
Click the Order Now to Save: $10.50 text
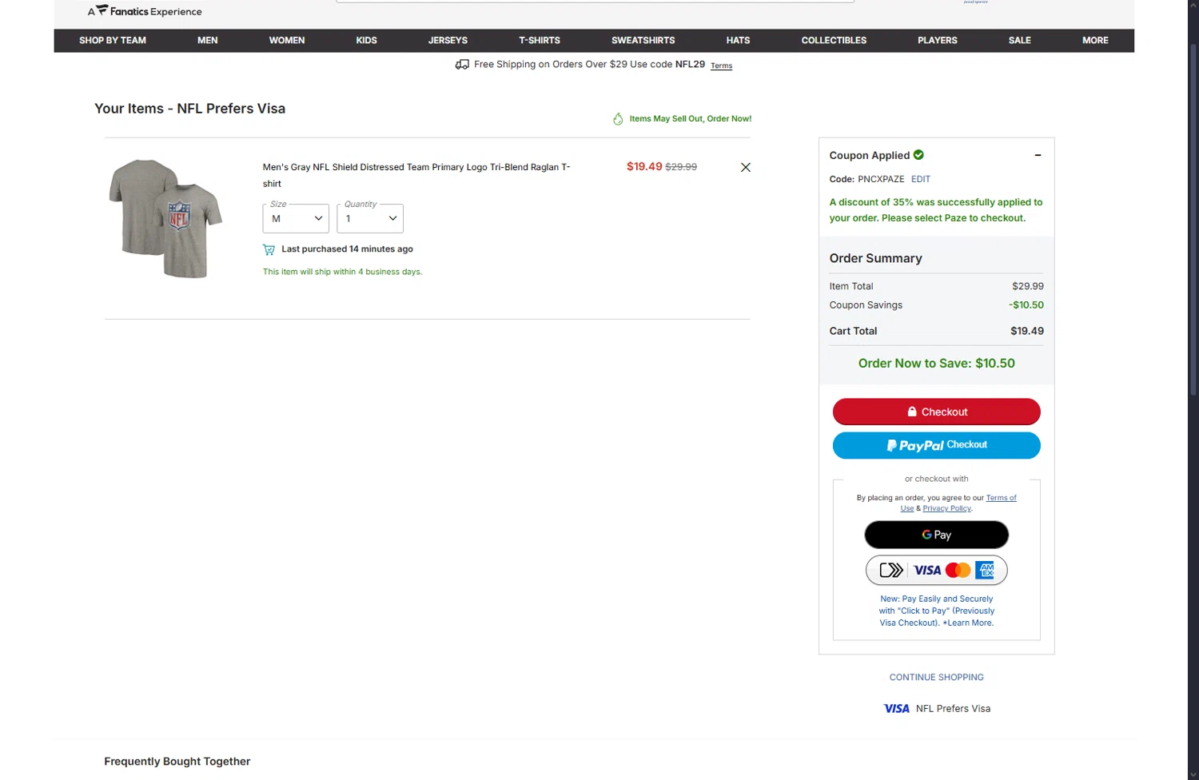coord(936,363)
